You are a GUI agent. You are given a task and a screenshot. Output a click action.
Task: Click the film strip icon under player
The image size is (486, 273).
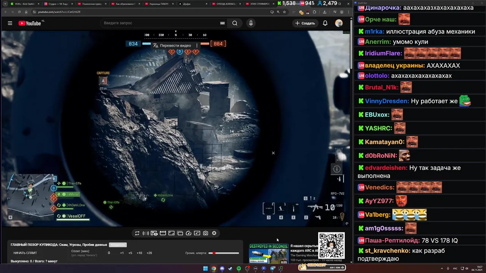180,233
